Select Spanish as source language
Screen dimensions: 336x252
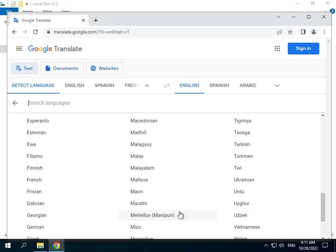[x=105, y=85]
